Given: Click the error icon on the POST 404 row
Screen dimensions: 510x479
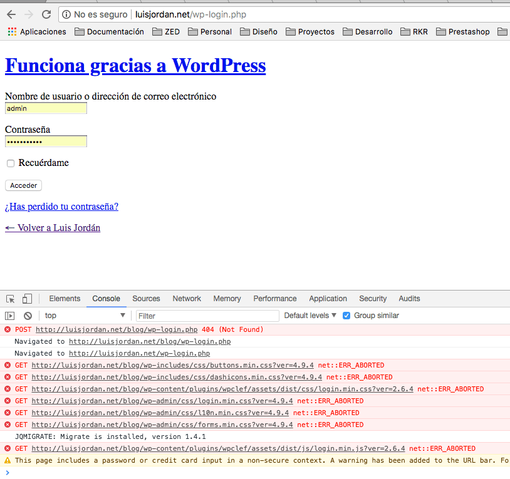Looking at the screenshot, I should pos(8,329).
